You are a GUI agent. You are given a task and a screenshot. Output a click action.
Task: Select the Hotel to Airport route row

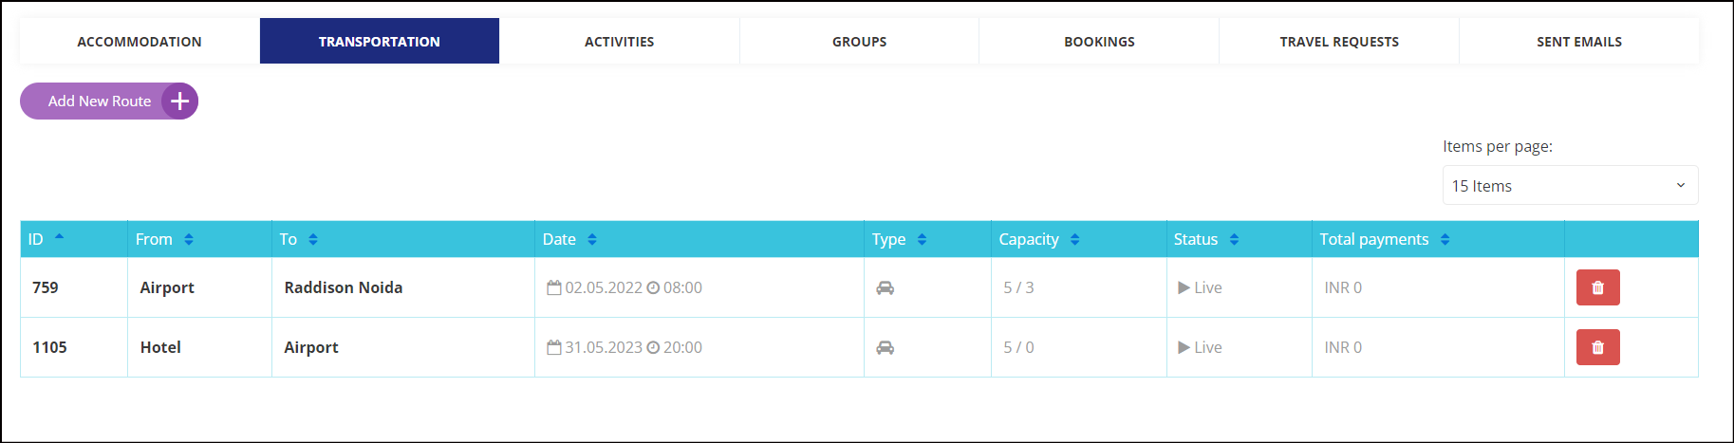(859, 347)
